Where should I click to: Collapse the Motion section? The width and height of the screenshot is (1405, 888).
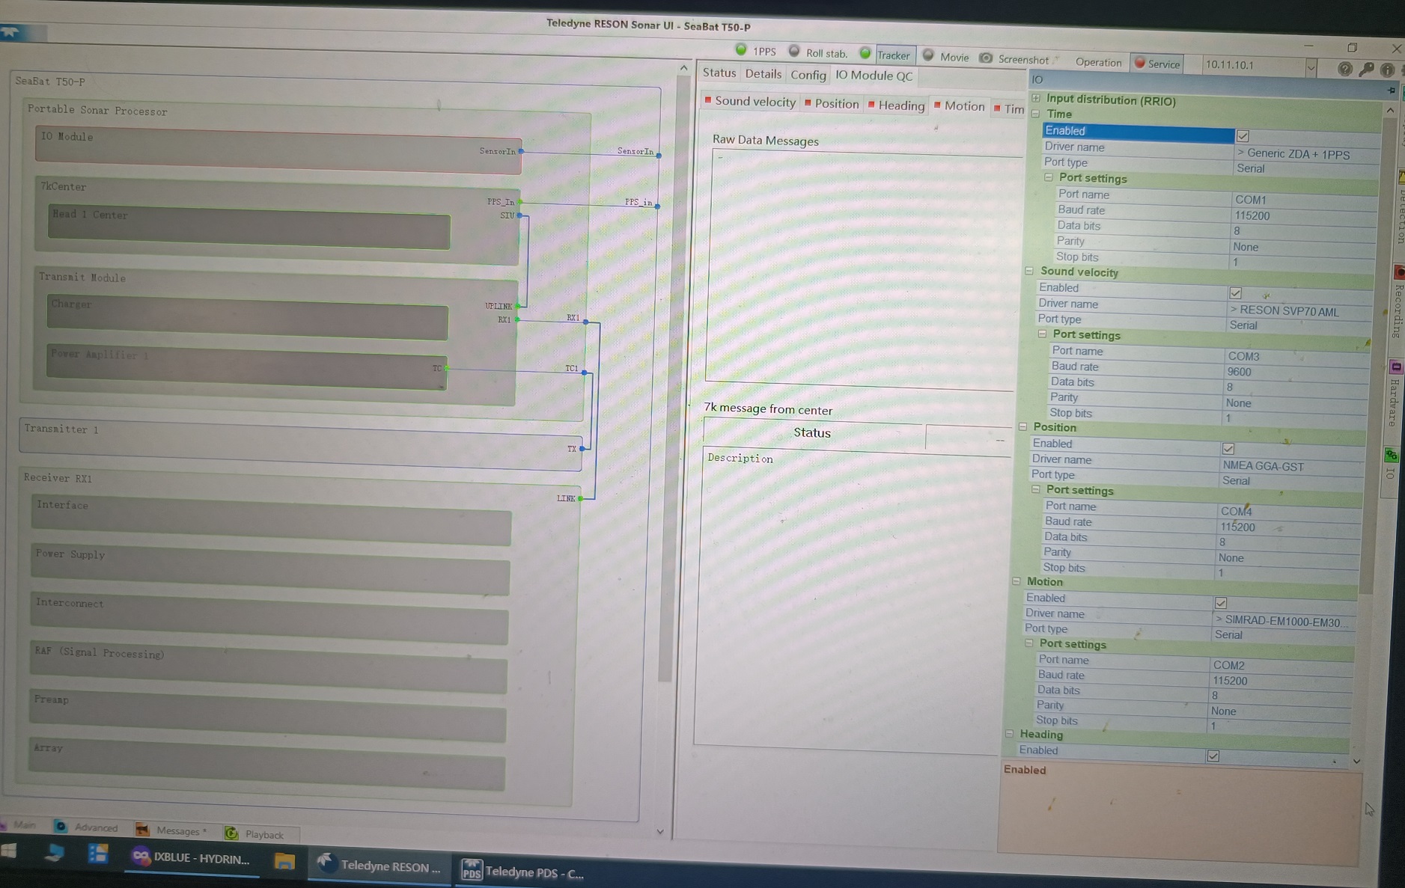point(1017,581)
